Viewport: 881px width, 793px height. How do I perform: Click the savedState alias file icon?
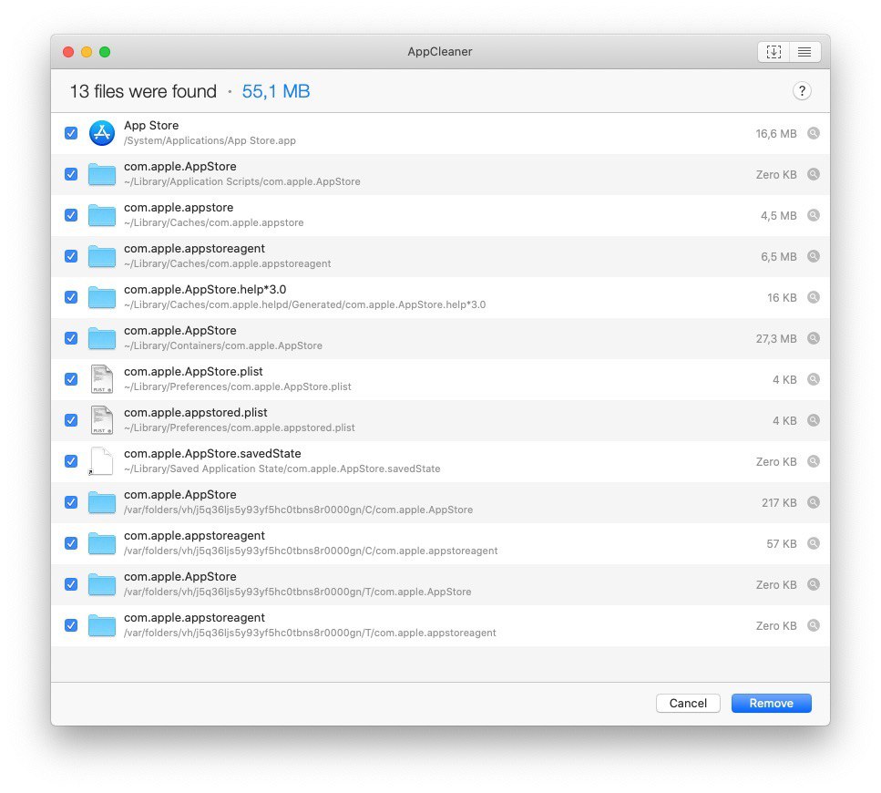101,461
